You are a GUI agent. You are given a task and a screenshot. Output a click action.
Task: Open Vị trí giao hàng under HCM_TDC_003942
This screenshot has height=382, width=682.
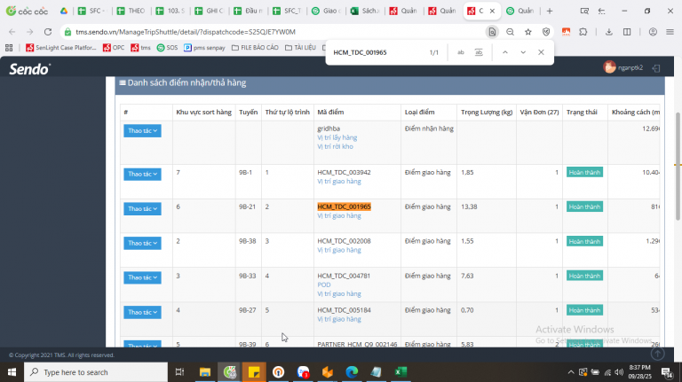click(339, 182)
